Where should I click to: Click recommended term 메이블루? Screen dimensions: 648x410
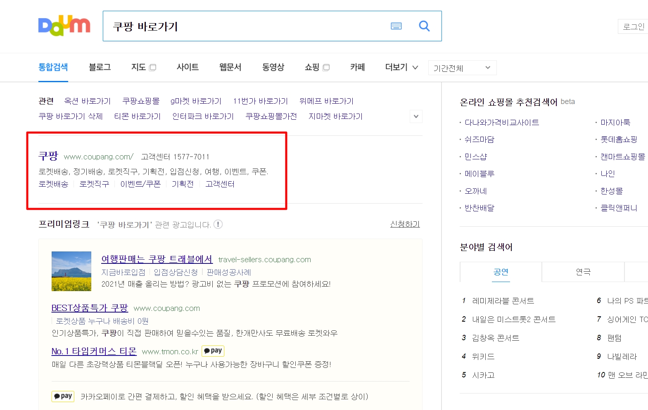click(x=479, y=174)
